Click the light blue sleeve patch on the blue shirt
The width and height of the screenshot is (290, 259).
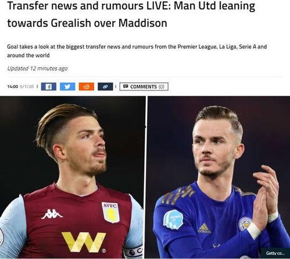point(173,220)
